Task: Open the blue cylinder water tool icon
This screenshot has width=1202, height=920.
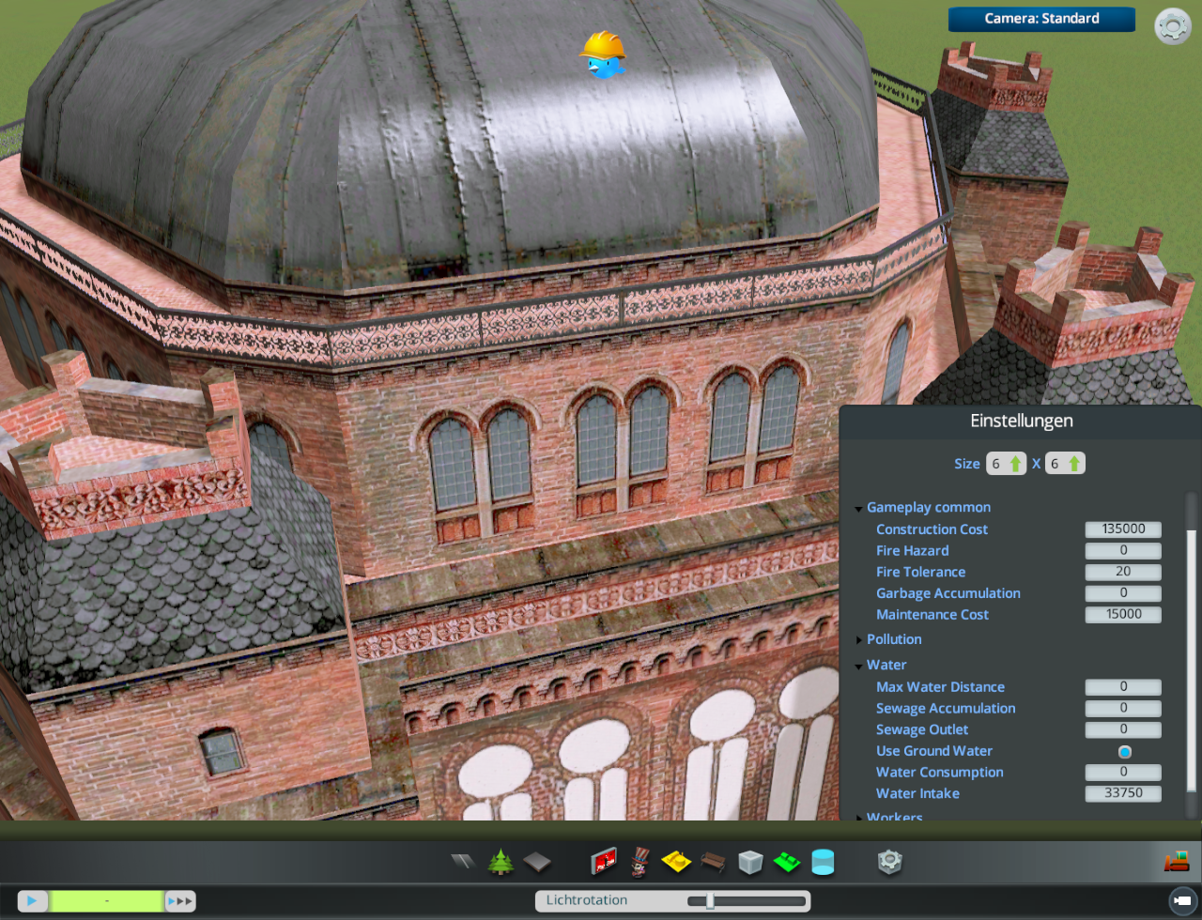Action: pyautogui.click(x=823, y=862)
